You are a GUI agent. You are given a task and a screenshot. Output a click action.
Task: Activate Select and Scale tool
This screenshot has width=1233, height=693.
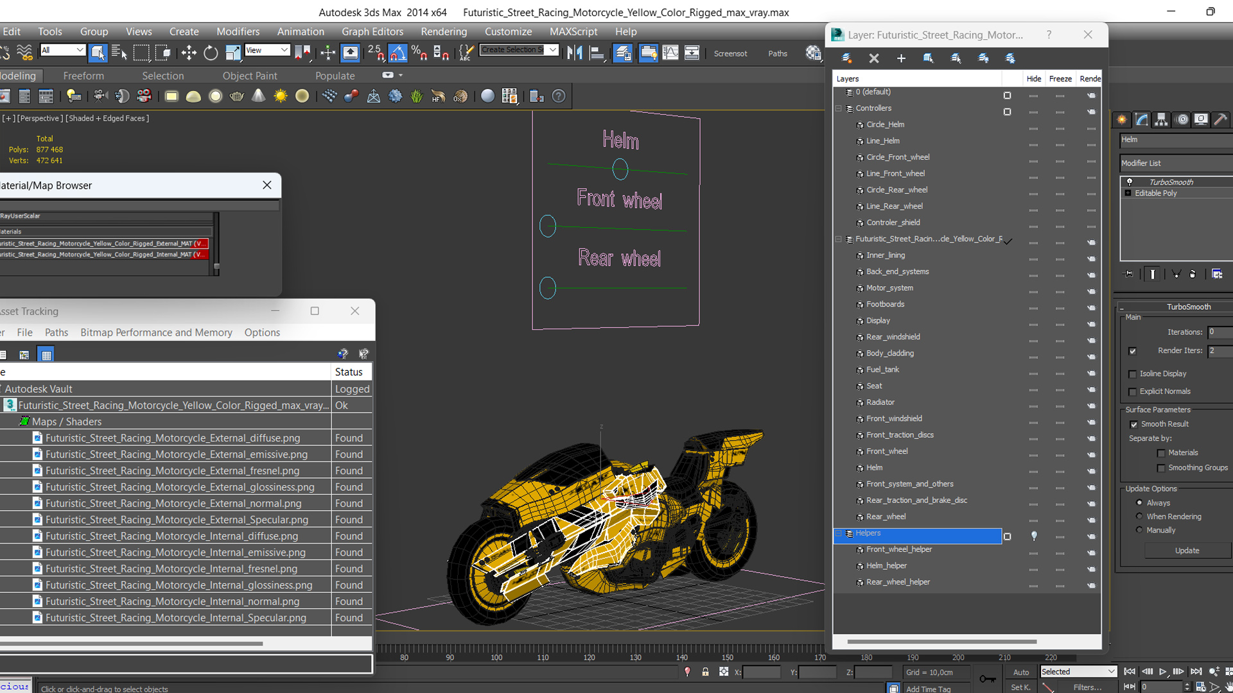tap(232, 53)
